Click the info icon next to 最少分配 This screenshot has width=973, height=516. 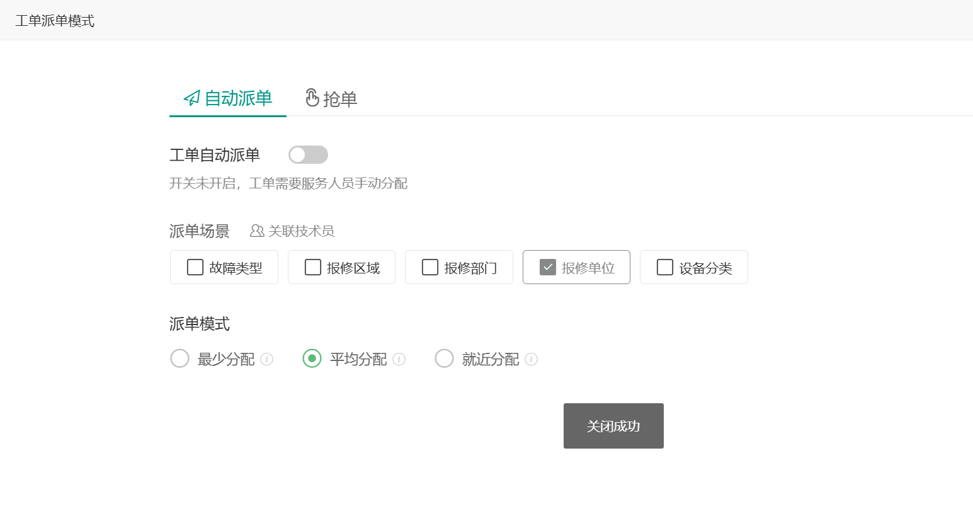point(267,359)
